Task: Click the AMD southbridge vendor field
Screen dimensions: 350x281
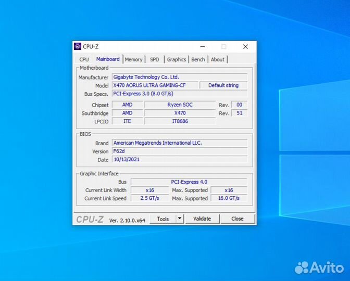Action: point(127,113)
